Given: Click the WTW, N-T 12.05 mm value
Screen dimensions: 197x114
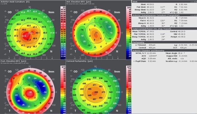Looking at the screenshot, I should [x=151, y=53].
